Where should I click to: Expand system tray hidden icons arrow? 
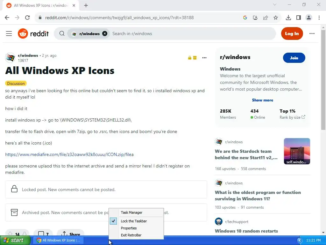coord(300,240)
